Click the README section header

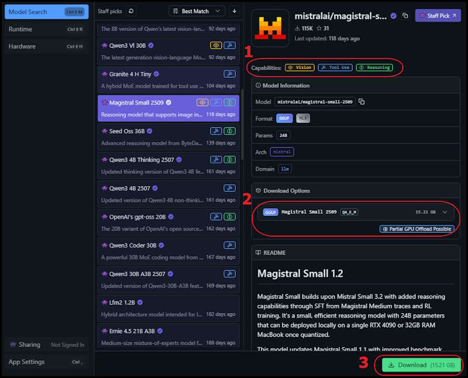coord(356,253)
